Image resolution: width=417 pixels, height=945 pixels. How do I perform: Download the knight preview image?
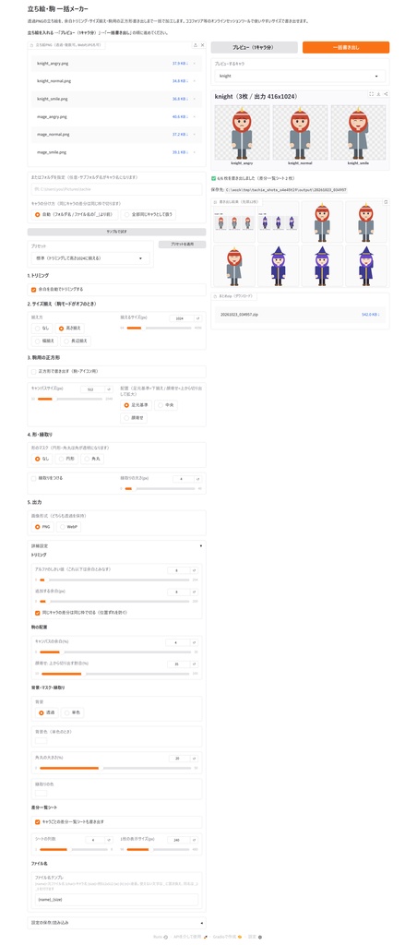click(x=378, y=94)
